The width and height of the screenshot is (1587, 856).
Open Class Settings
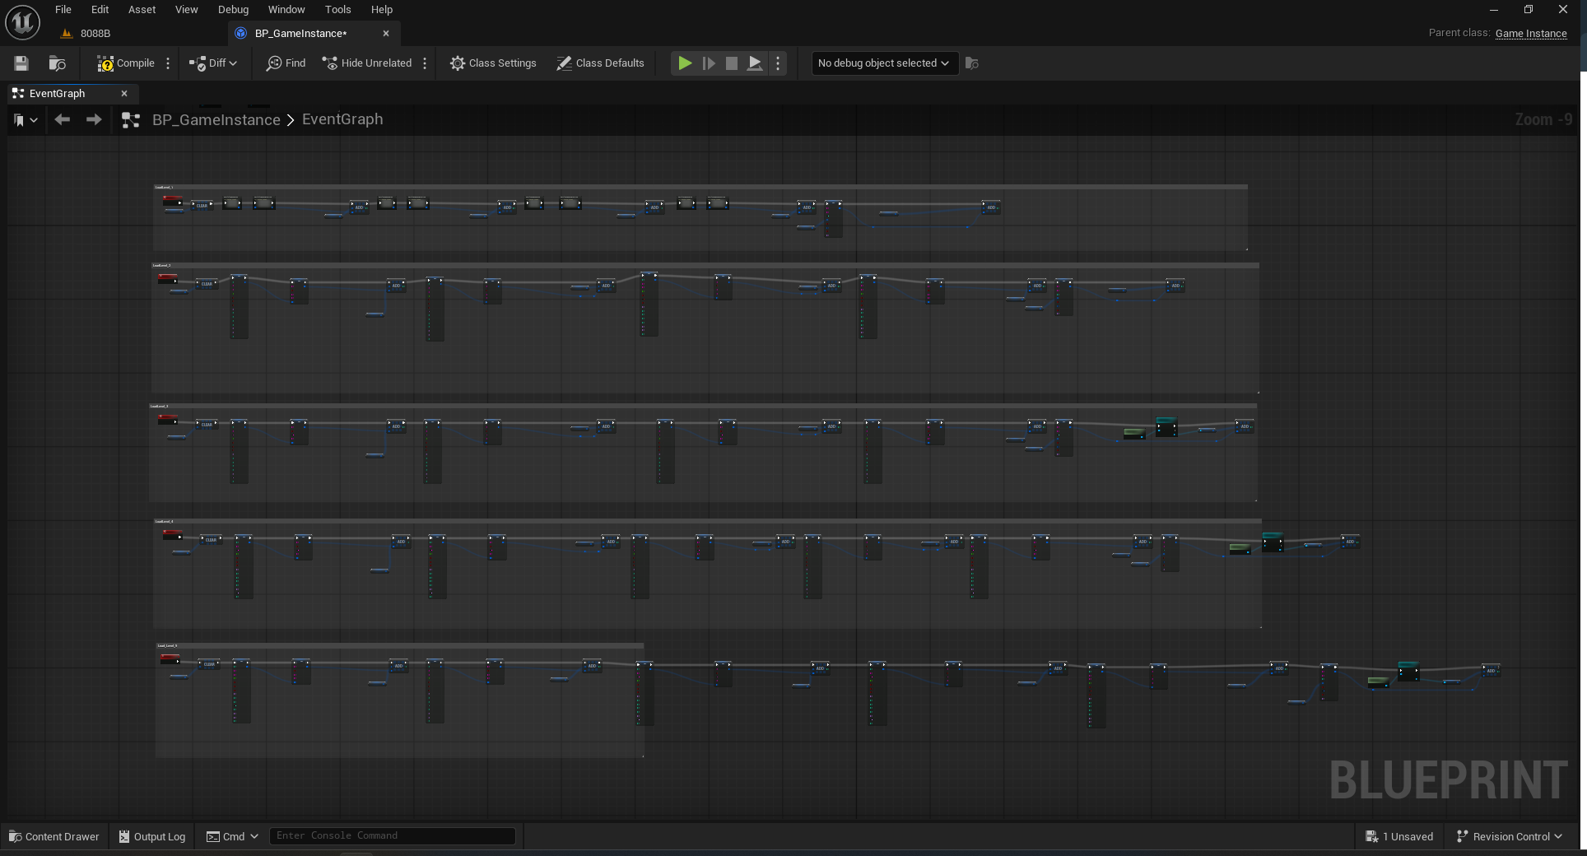pos(493,63)
